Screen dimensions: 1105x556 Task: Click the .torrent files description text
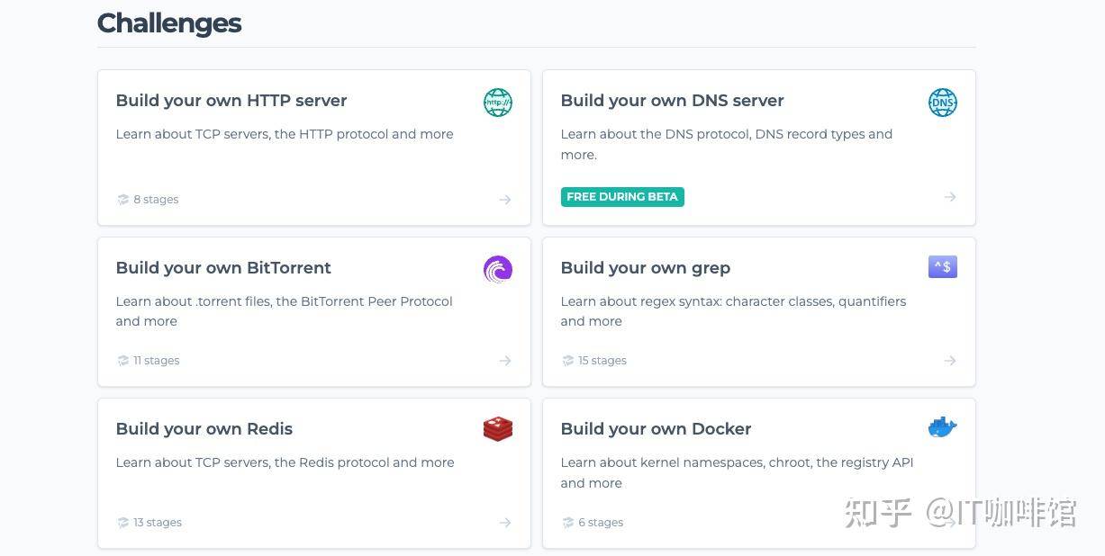coord(285,311)
